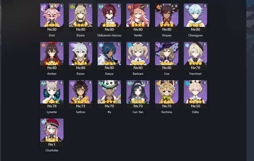
Task: Click the Pyro element icon on Xinyan
Action: 158,7
